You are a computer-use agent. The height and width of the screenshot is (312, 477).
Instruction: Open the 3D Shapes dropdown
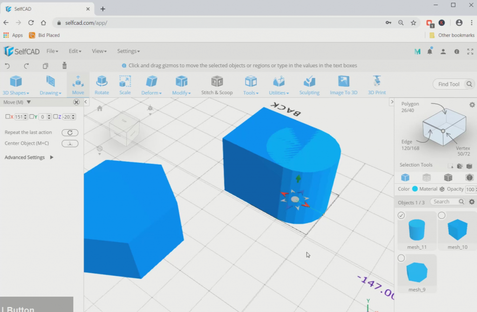[15, 84]
